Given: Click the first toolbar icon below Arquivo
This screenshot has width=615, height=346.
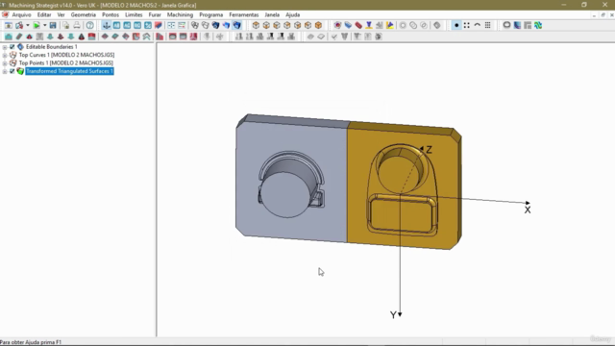Looking at the screenshot, I should click(x=9, y=26).
